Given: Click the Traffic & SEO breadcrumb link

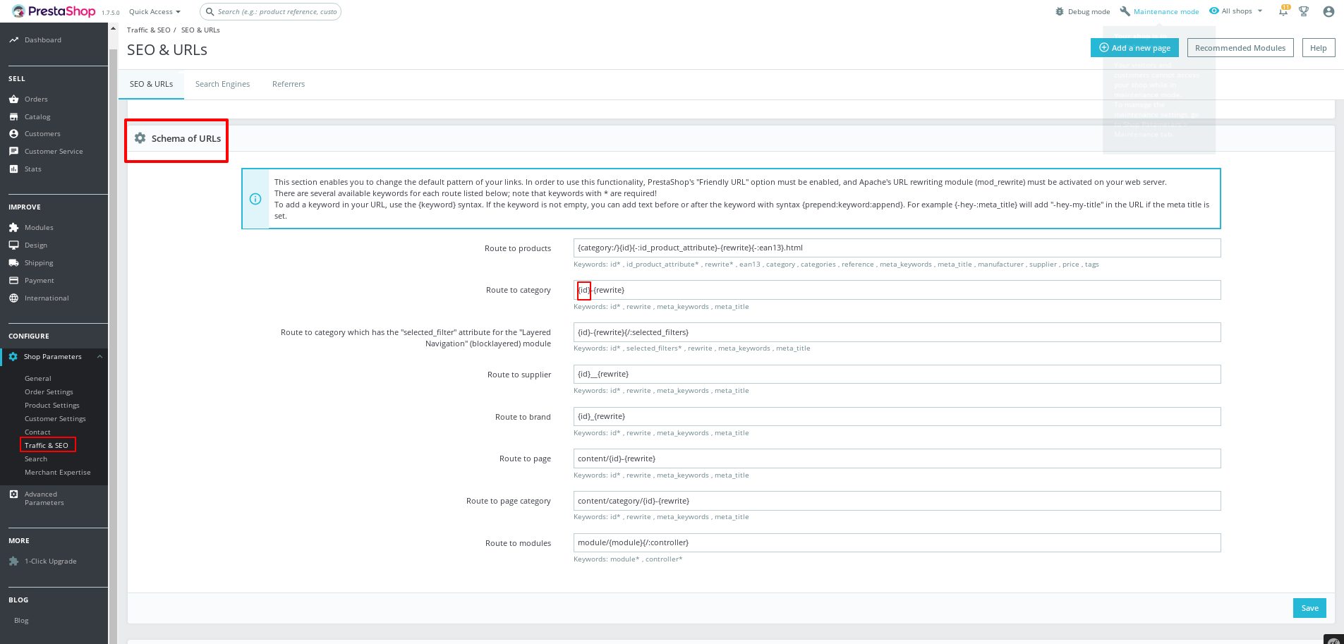Looking at the screenshot, I should tap(149, 30).
